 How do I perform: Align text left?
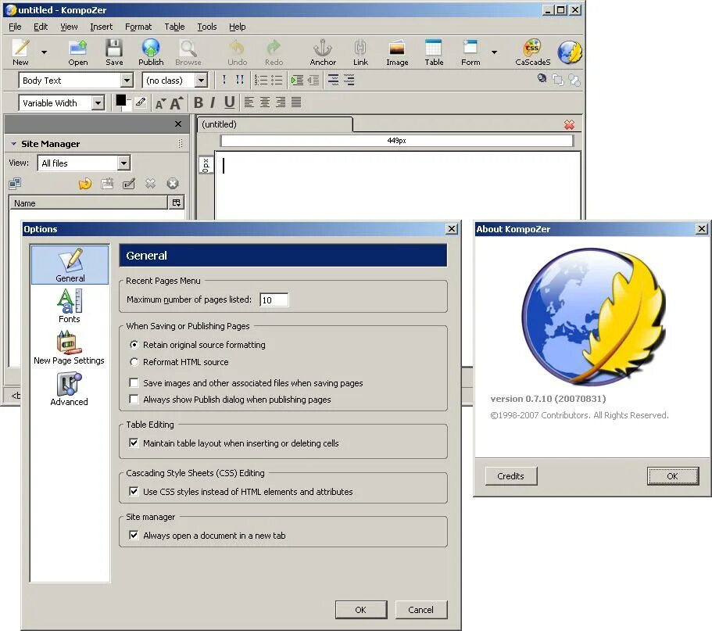(249, 102)
